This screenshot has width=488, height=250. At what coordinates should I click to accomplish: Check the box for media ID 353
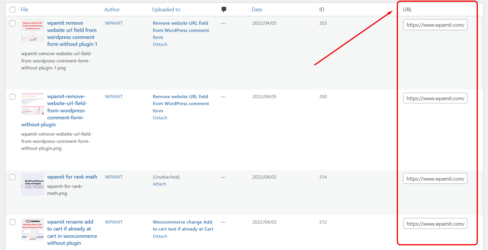(12, 23)
